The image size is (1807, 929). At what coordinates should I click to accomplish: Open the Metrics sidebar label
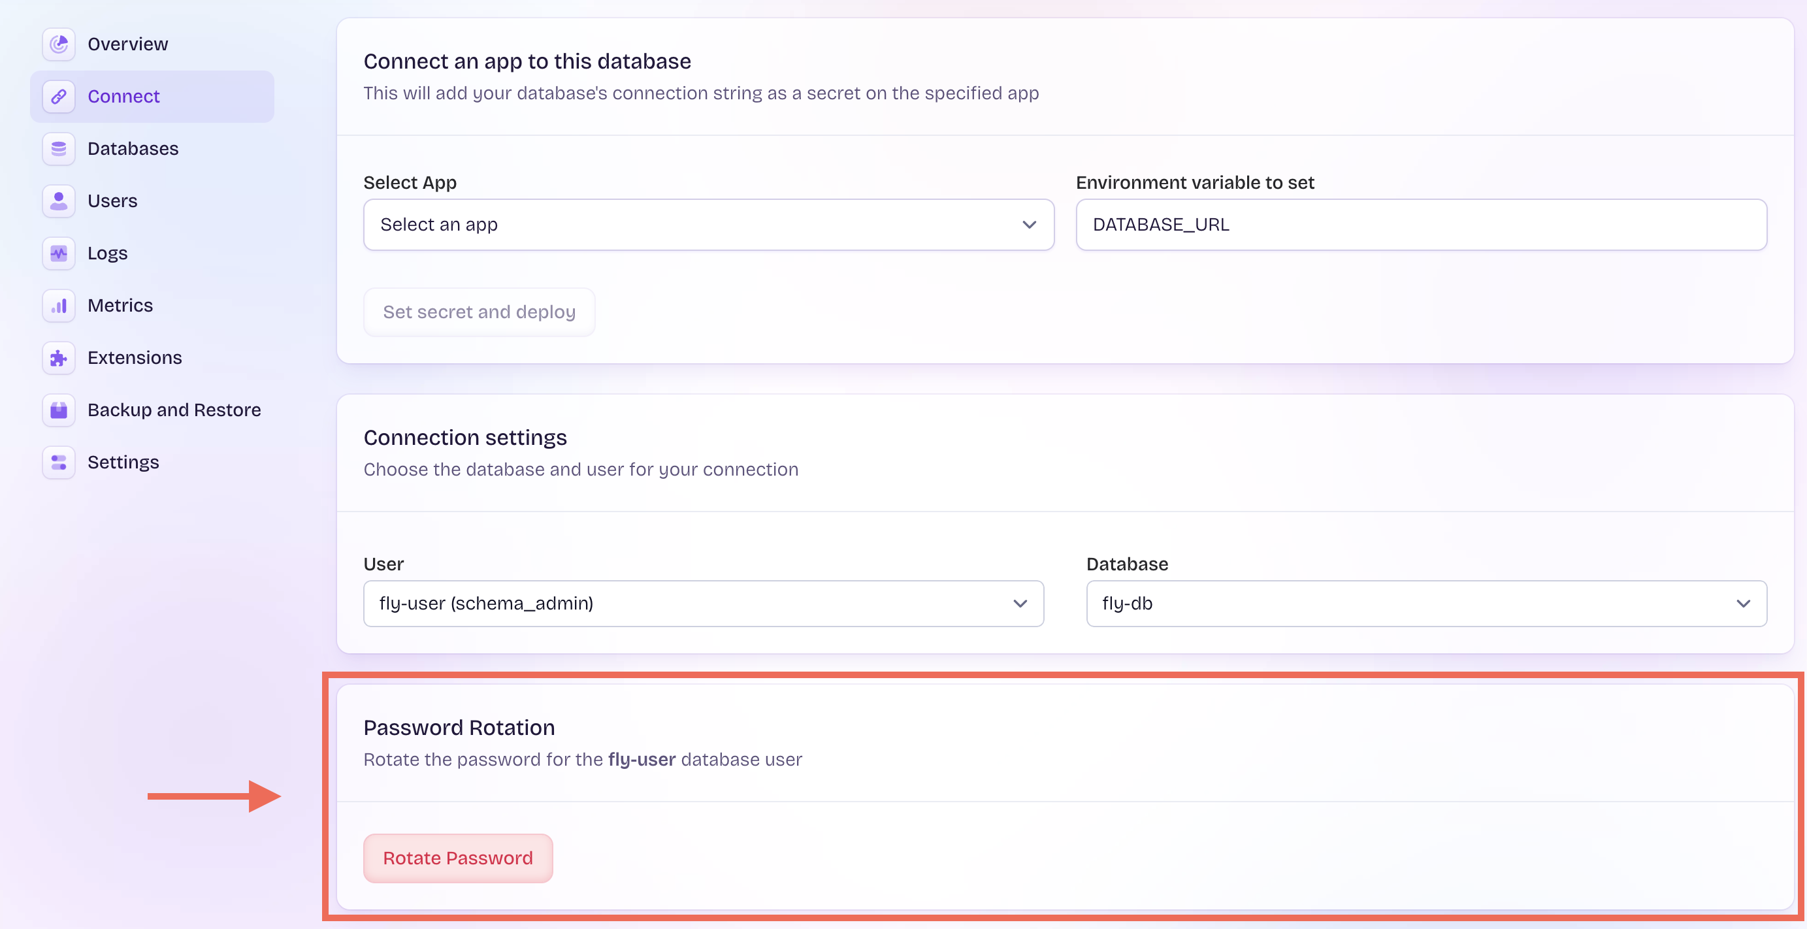pos(120,305)
